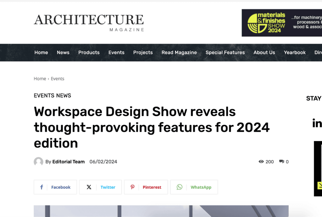Click the Architecture Magazine logo
The height and width of the screenshot is (217, 322).
pos(89,23)
